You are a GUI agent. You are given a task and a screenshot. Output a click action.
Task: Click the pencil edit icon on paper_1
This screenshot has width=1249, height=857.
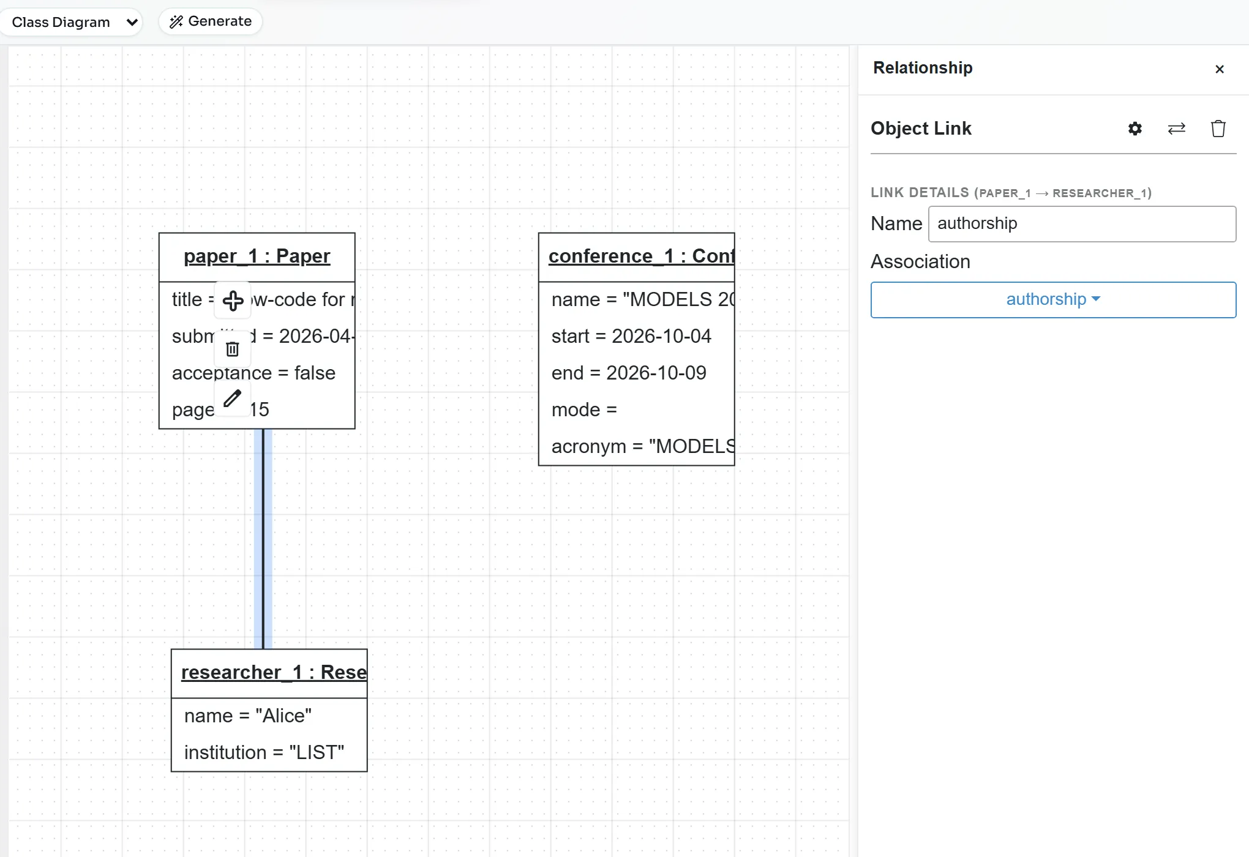click(x=233, y=399)
